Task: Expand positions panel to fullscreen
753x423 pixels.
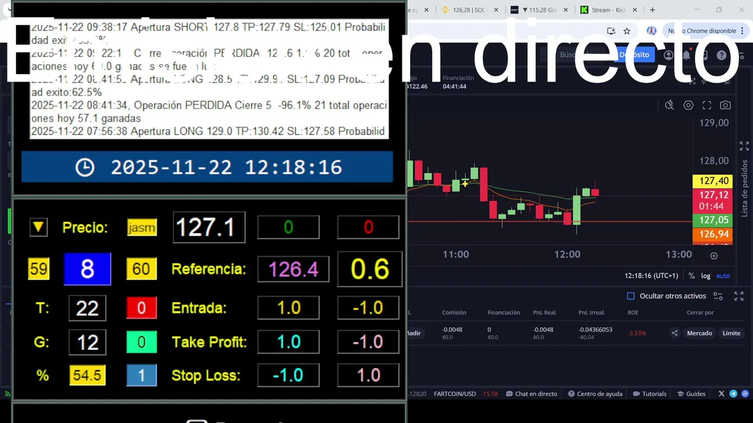Action: pos(738,296)
